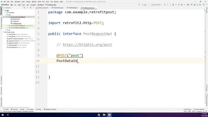Viewport: 208px width, 117px height.
Task: Click the Expand All icon in the Project panel
Action: pyautogui.click(x=27, y=8)
